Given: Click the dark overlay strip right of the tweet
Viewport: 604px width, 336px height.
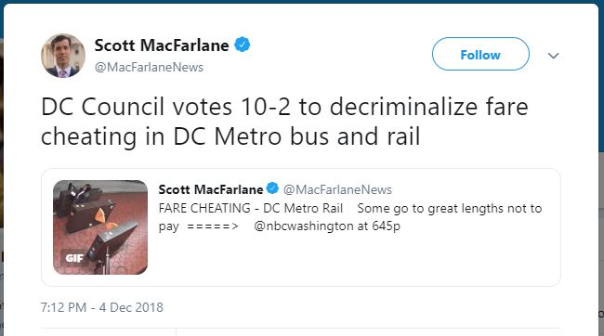Looking at the screenshot, I should pos(601,231).
